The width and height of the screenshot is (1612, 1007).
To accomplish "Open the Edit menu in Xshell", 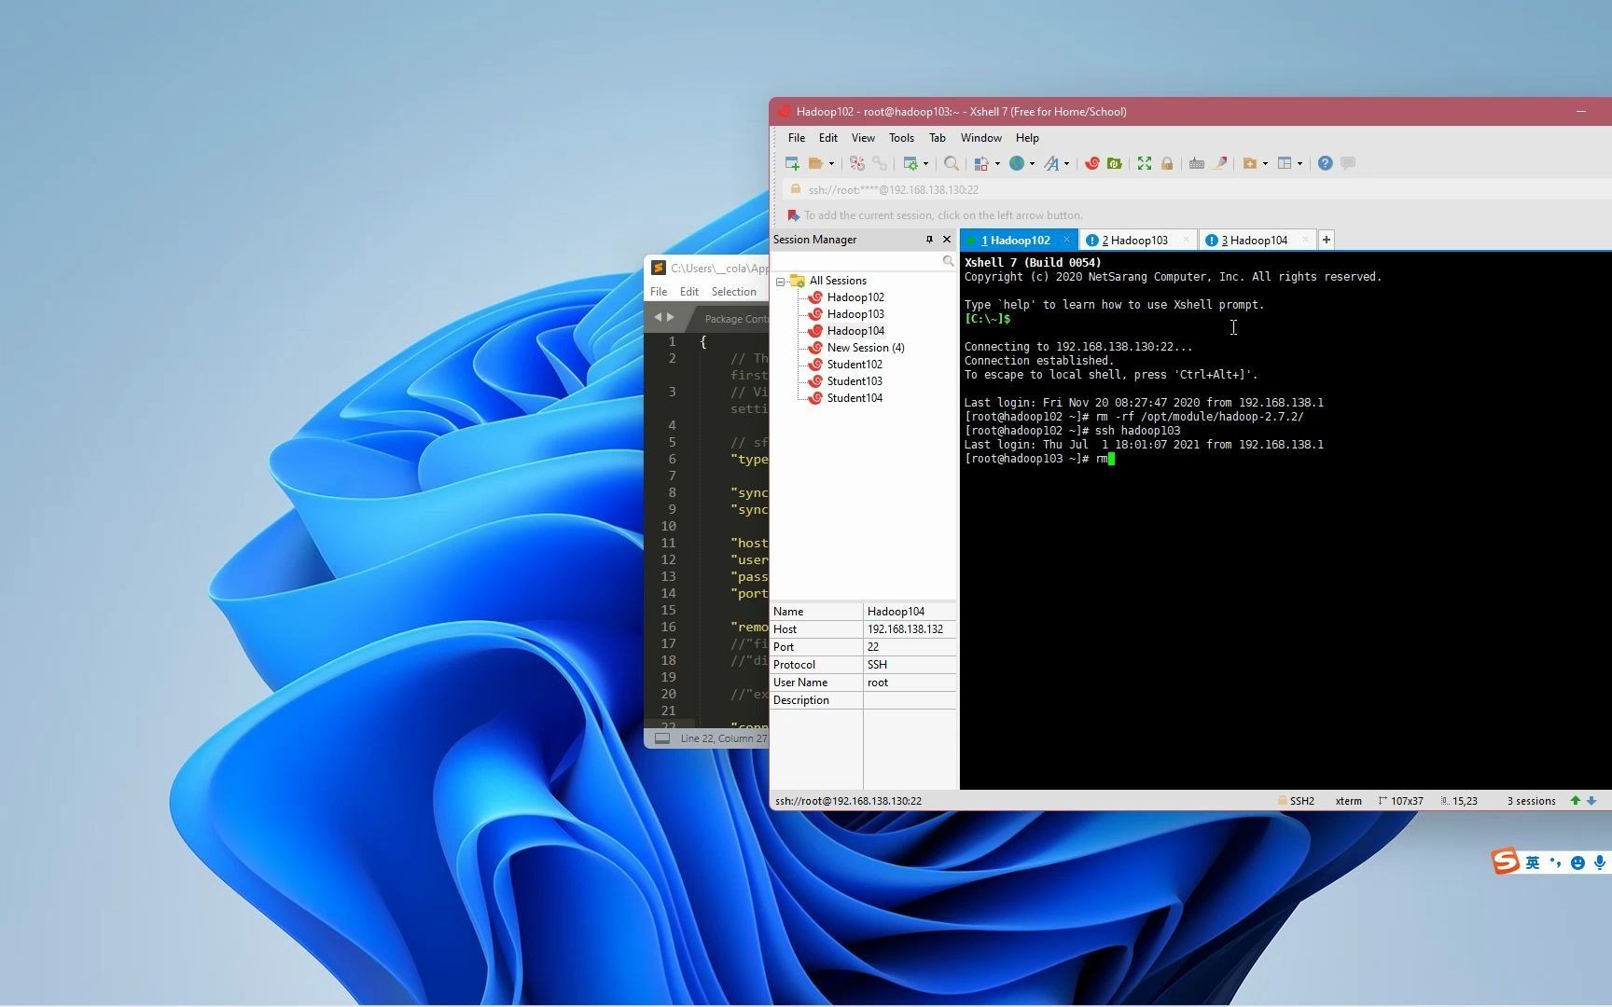I will (x=828, y=138).
